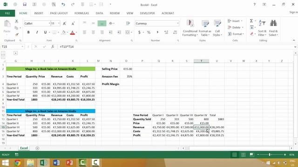This screenshot has height=167, width=298.
Task: Toggle Bold formatting
Action: click(x=28, y=32)
